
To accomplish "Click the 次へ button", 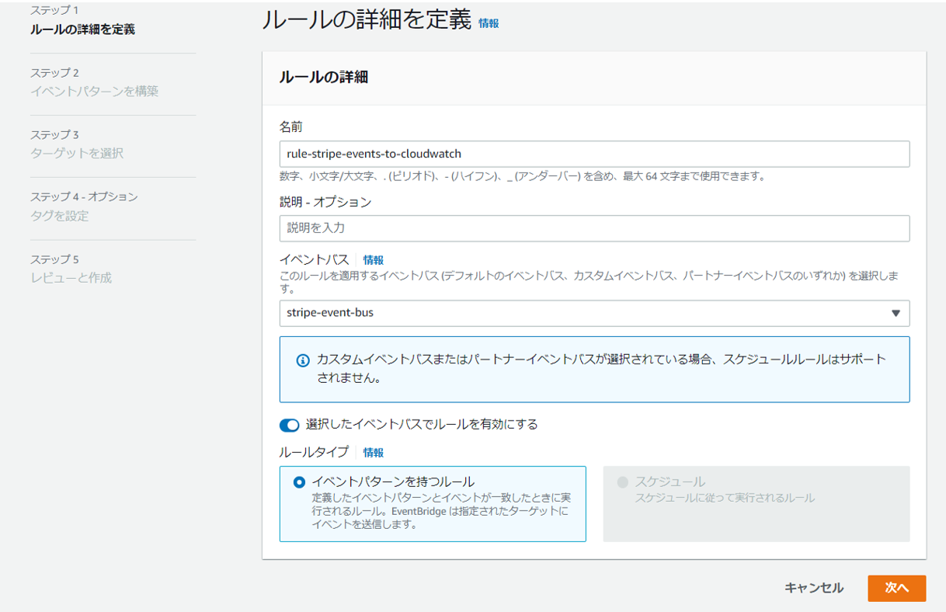I will [896, 588].
